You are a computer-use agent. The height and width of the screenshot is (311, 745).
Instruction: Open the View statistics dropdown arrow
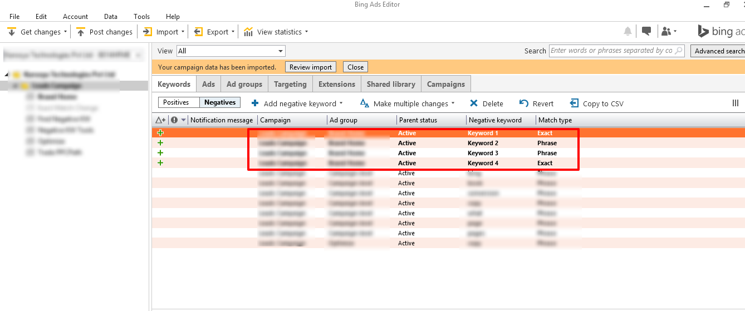[307, 32]
